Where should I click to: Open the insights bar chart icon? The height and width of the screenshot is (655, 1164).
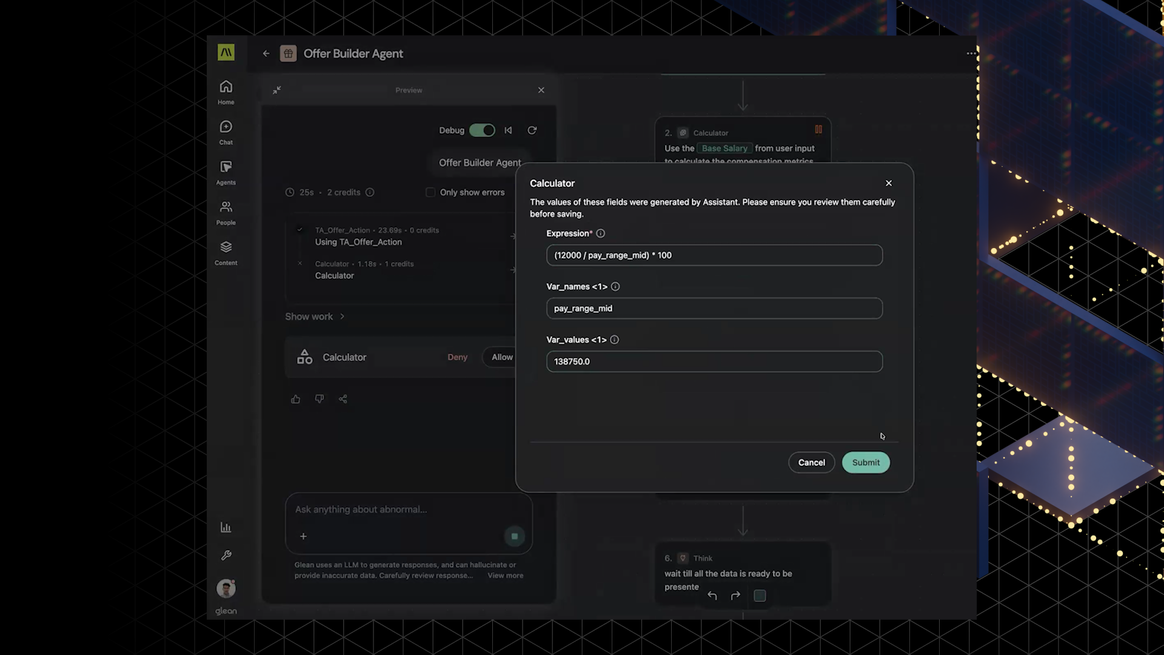[x=226, y=527]
